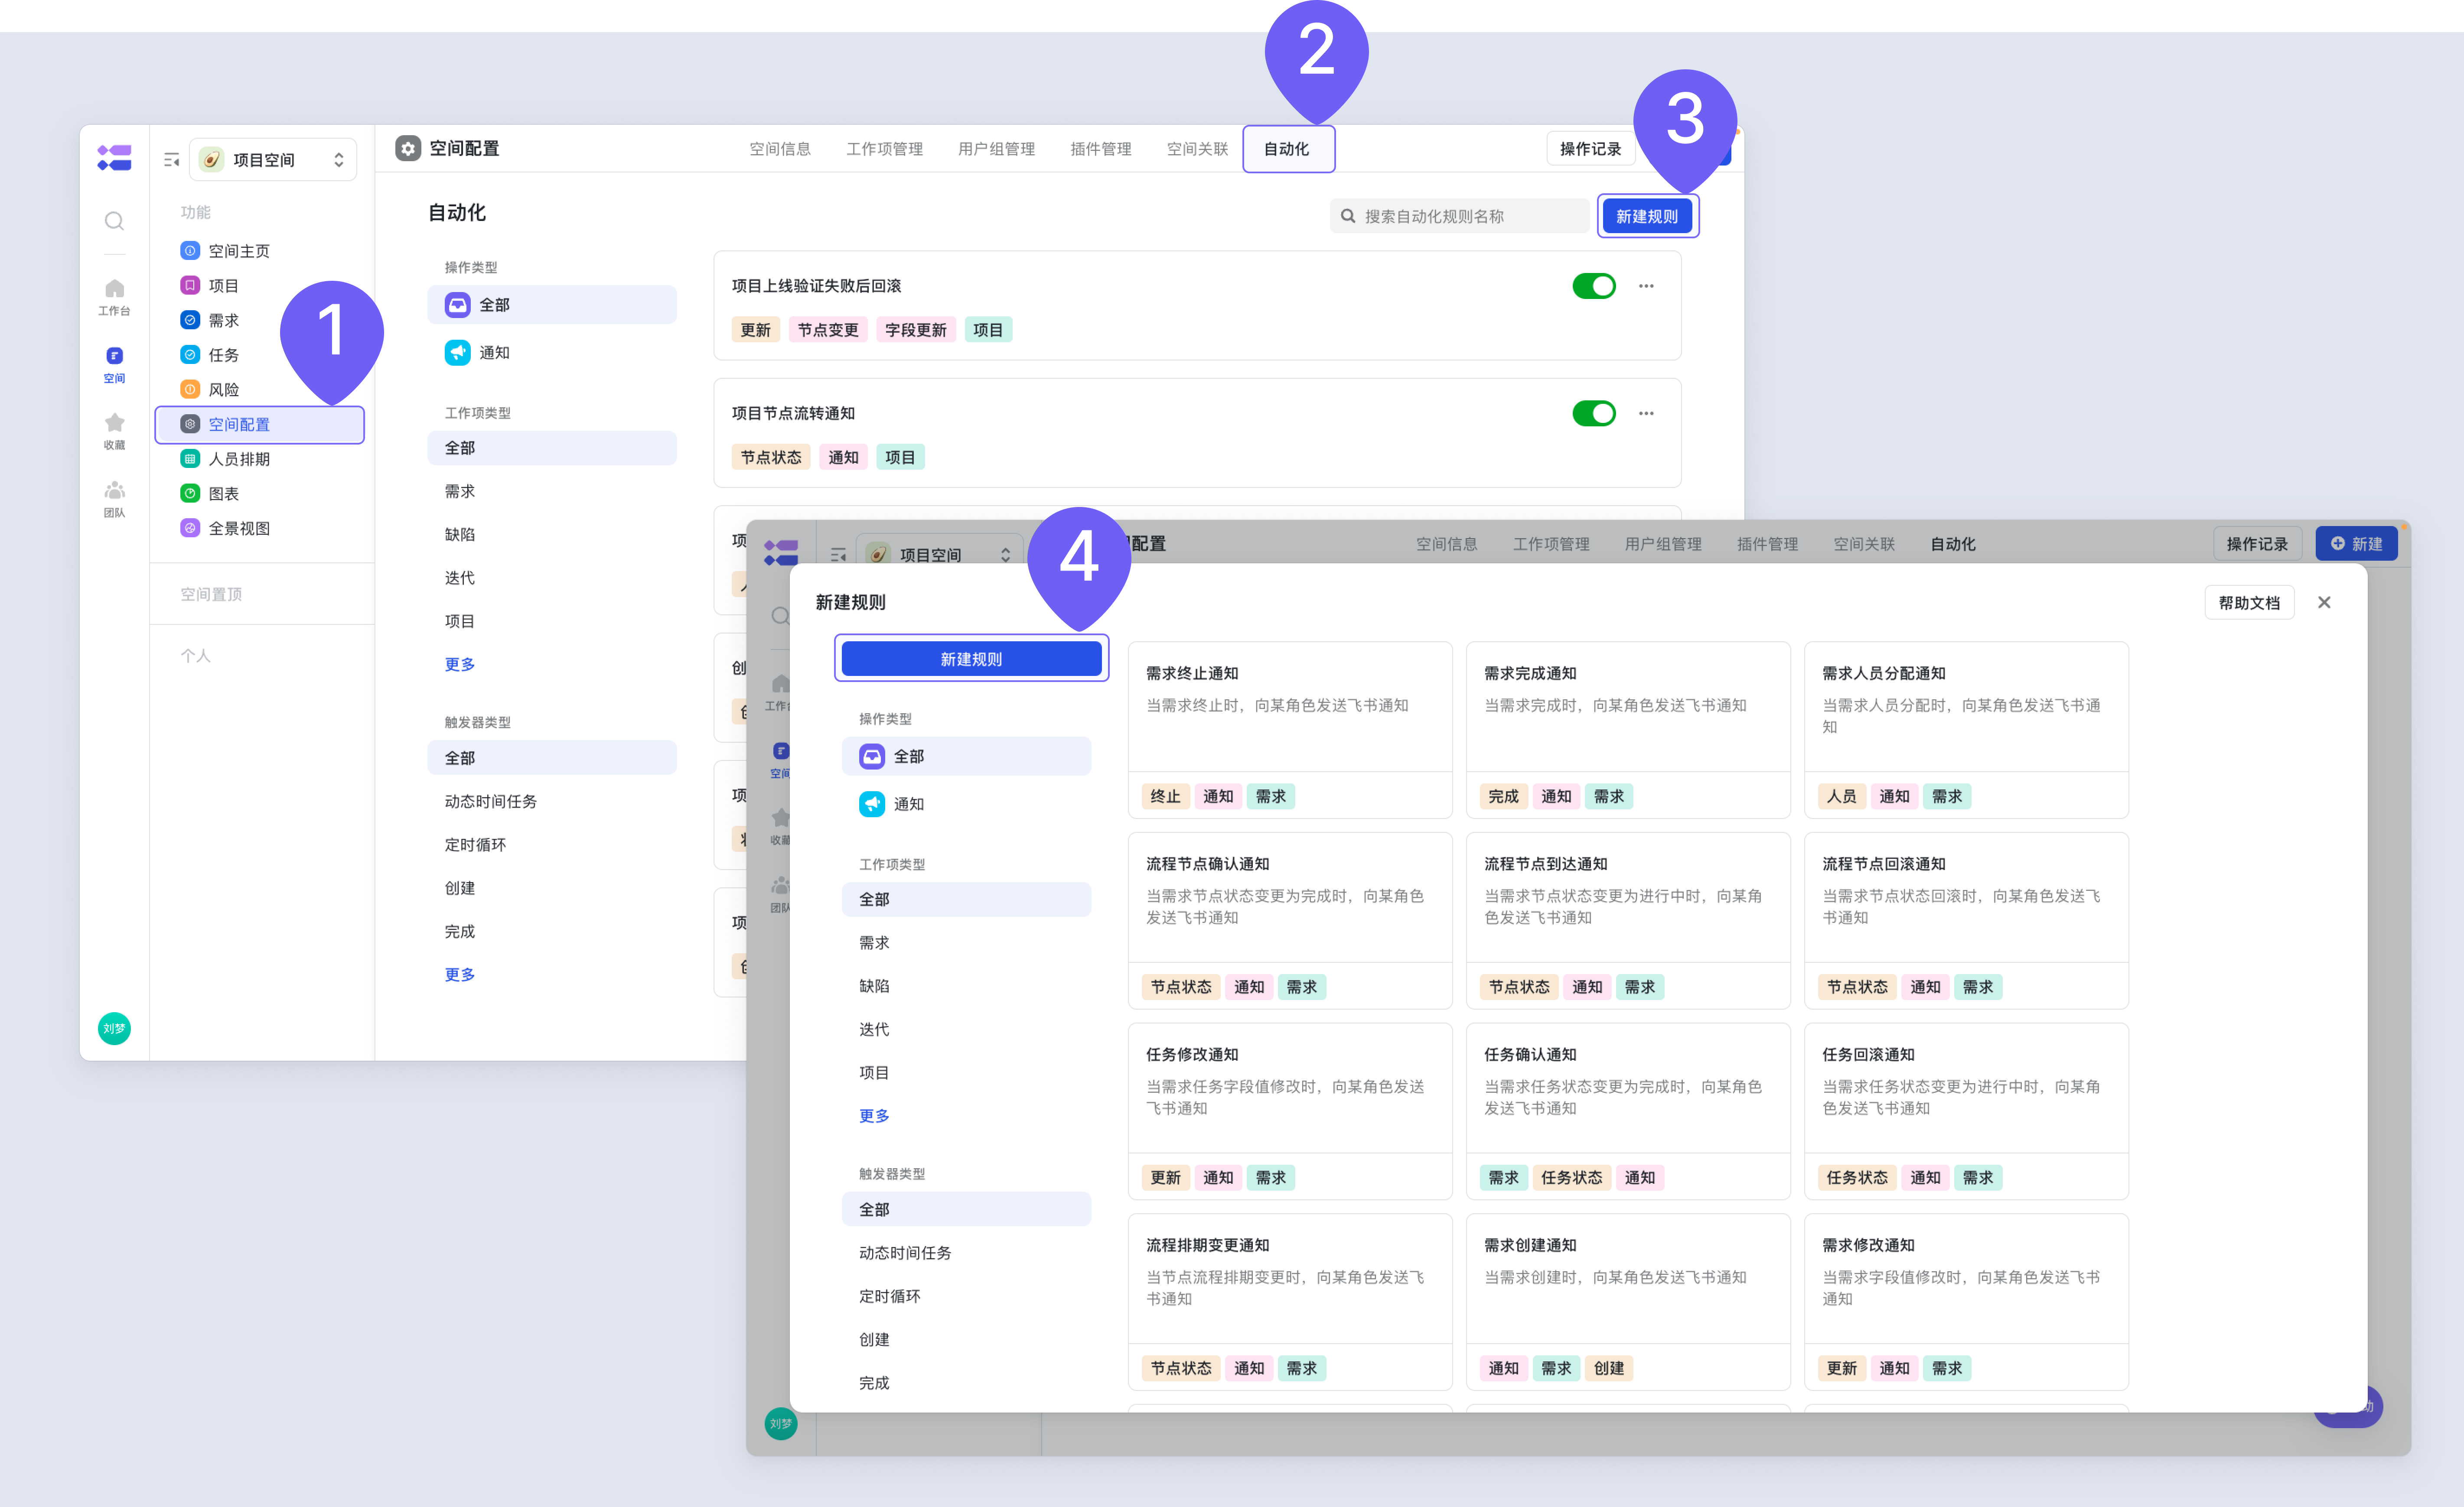Open the 项目空间 space selector dropdown
This screenshot has width=2464, height=1507.
coord(273,160)
